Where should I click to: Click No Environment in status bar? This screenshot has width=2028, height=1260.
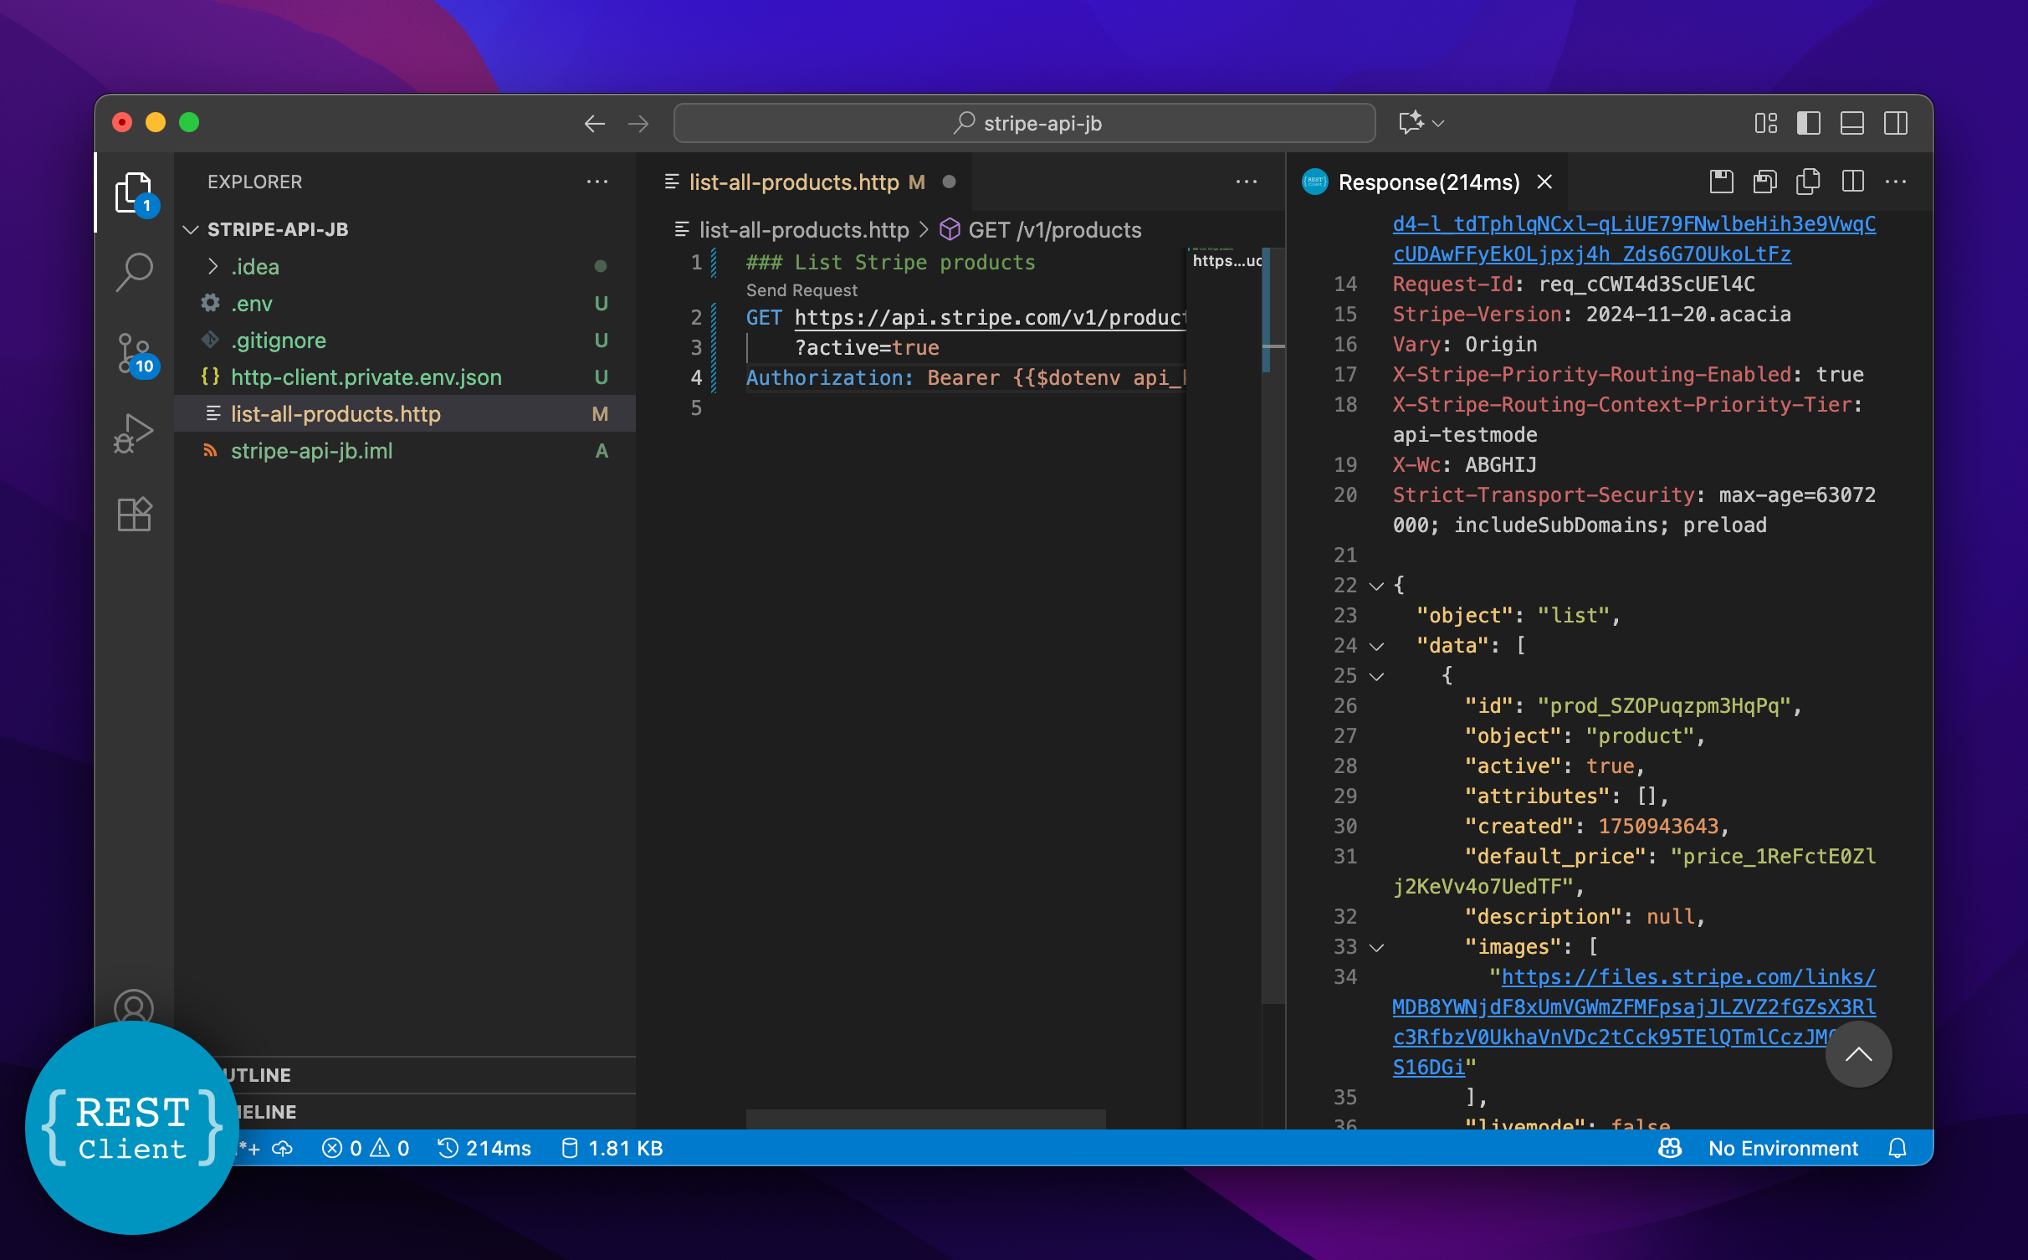click(1782, 1148)
